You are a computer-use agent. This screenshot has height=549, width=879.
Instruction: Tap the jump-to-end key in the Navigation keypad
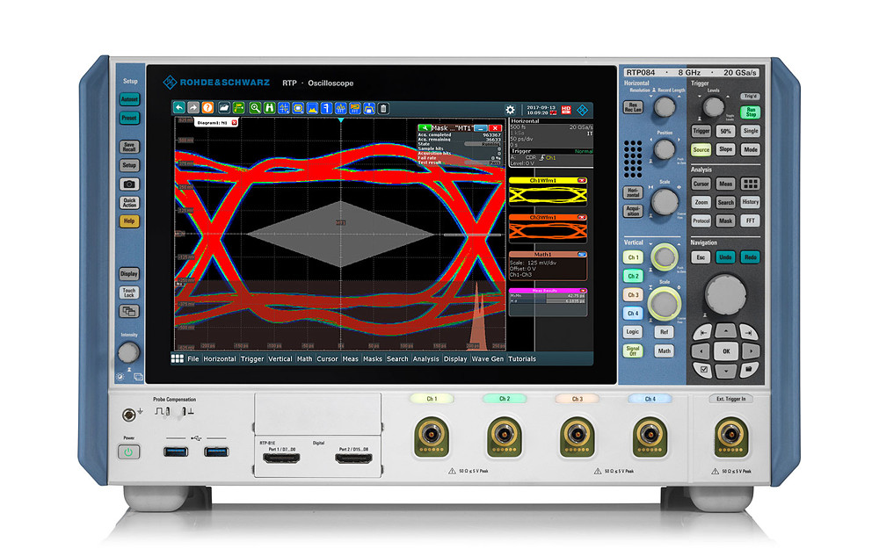click(749, 333)
